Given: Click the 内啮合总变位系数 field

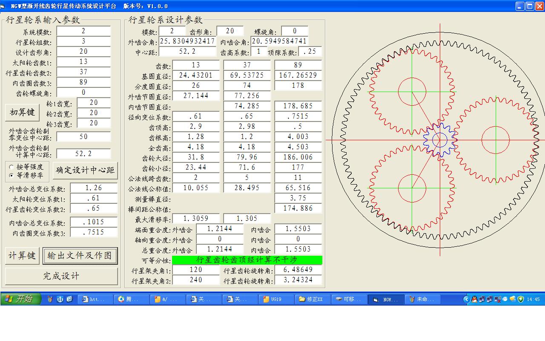Looking at the screenshot, I should point(94,222).
